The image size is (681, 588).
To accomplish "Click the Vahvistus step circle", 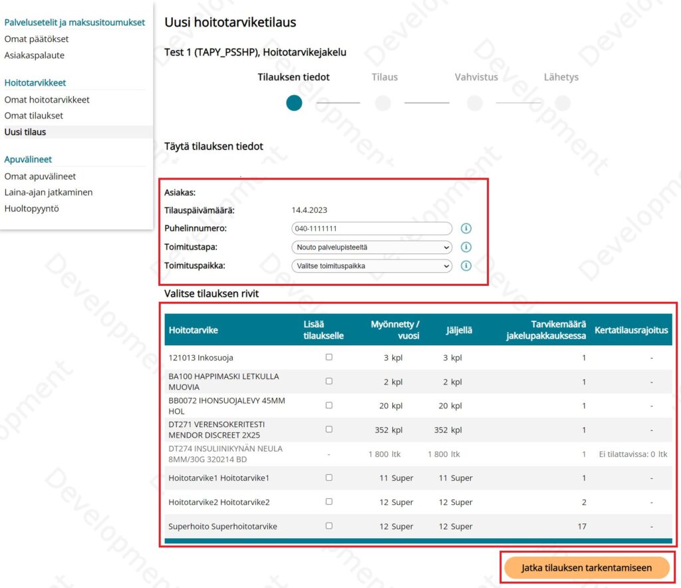I will (475, 103).
